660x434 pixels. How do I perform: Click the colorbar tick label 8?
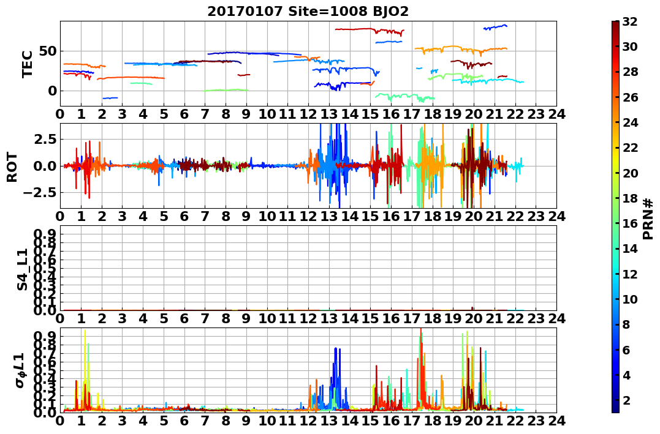coord(626,324)
